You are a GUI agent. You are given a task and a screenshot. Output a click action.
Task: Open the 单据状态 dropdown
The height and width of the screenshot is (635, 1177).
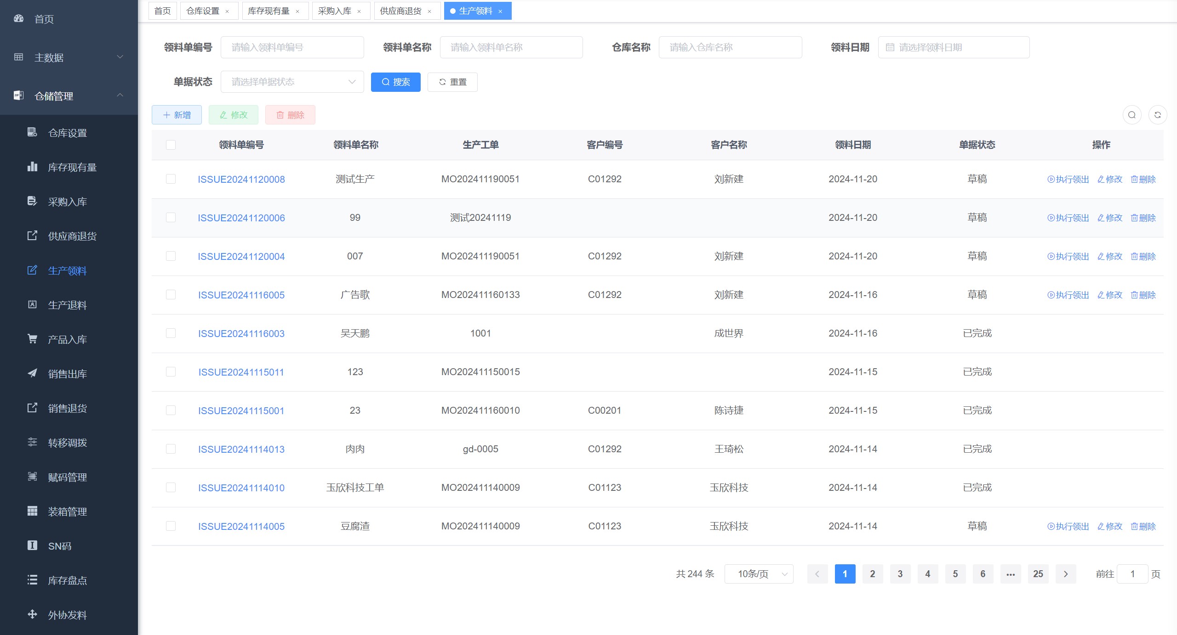point(292,82)
